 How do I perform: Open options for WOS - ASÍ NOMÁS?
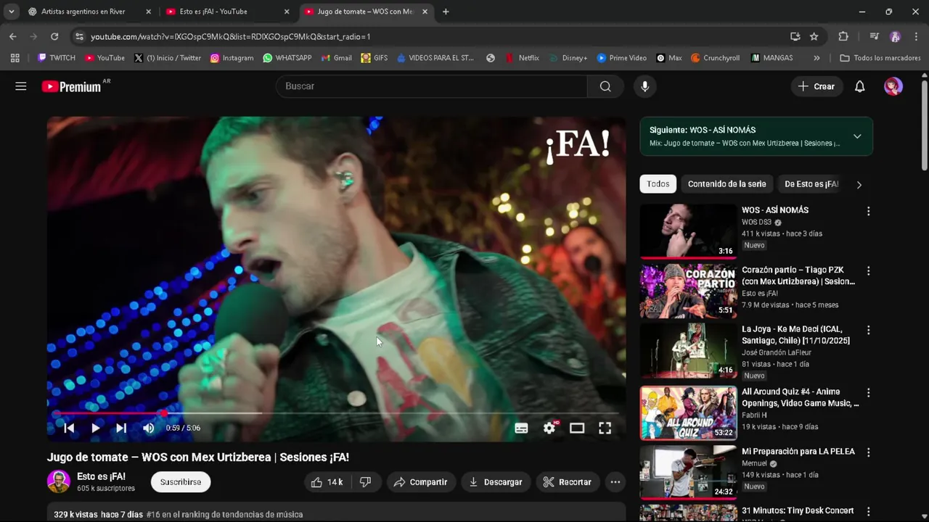click(x=868, y=212)
